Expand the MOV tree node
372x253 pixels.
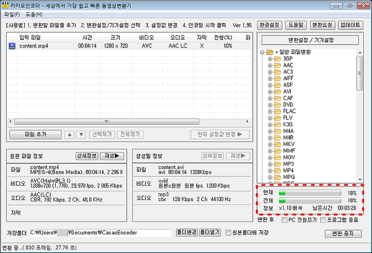click(x=270, y=158)
